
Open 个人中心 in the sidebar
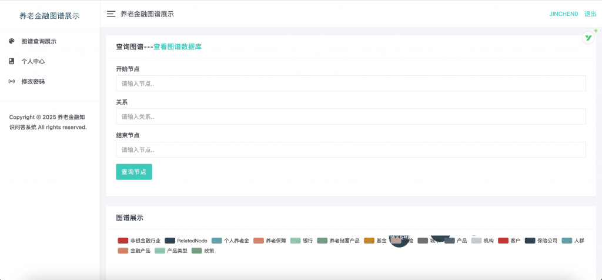(x=33, y=61)
